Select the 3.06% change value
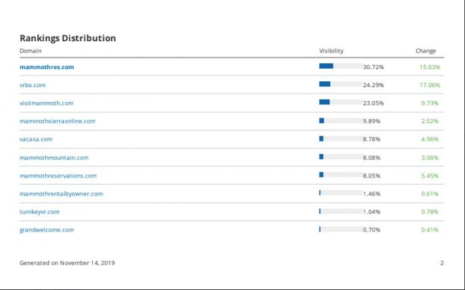Screen dimensions: 465x290 pyautogui.click(x=430, y=158)
